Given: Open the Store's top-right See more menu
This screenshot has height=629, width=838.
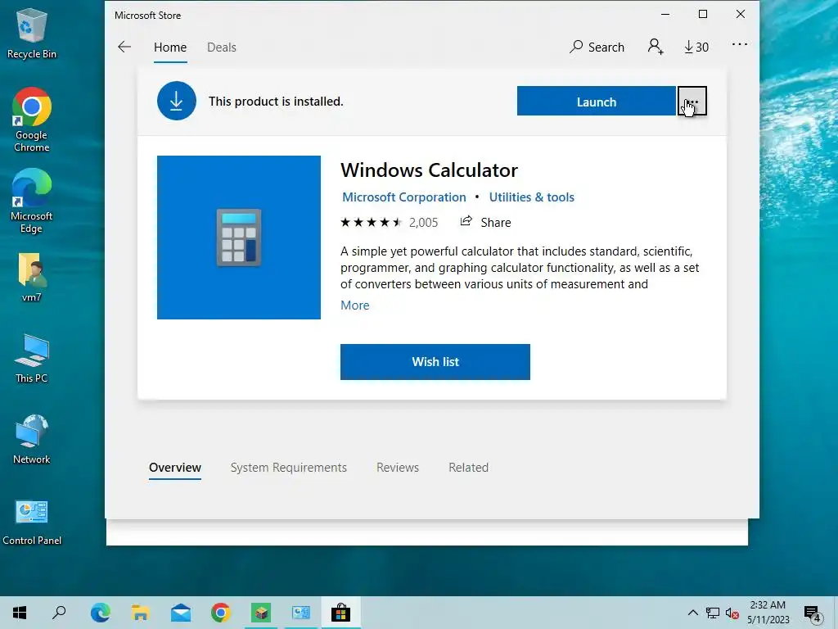Looking at the screenshot, I should 740,44.
